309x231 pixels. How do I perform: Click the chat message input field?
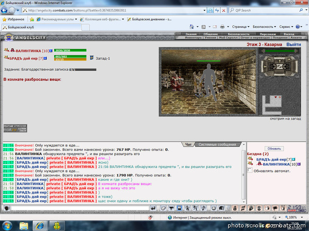coord(80,208)
